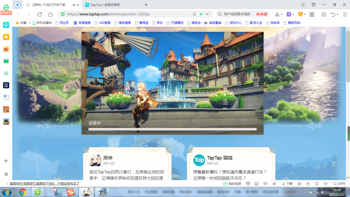350x197 pixels.
Task: Click the browser forward arrow
Action: (29, 14)
